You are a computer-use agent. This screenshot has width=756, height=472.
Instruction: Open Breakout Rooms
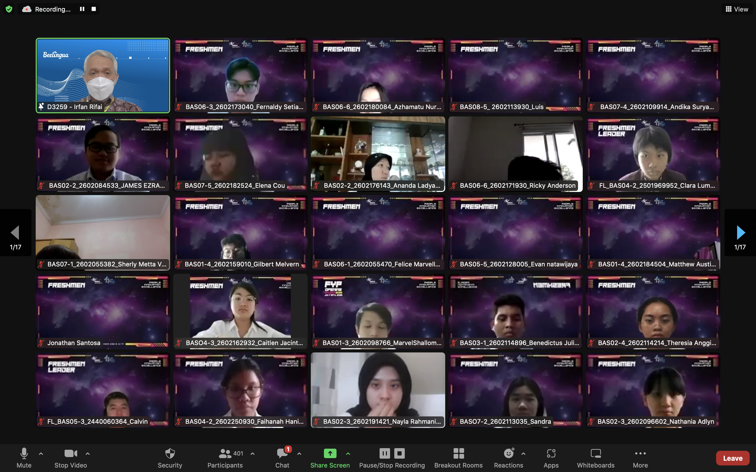458,454
